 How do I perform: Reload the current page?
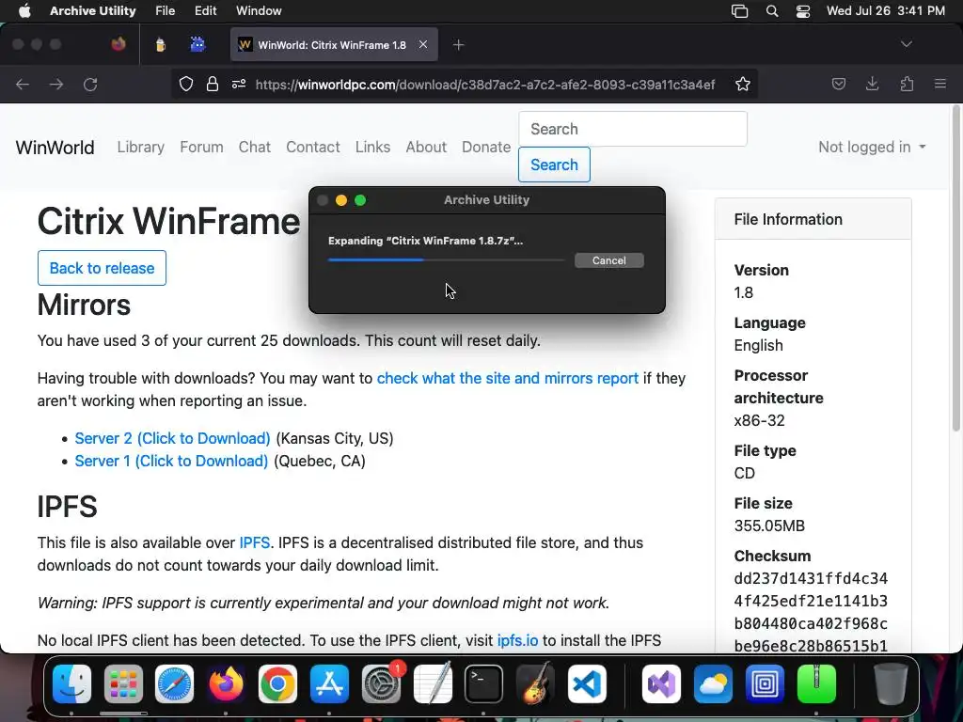tap(90, 84)
